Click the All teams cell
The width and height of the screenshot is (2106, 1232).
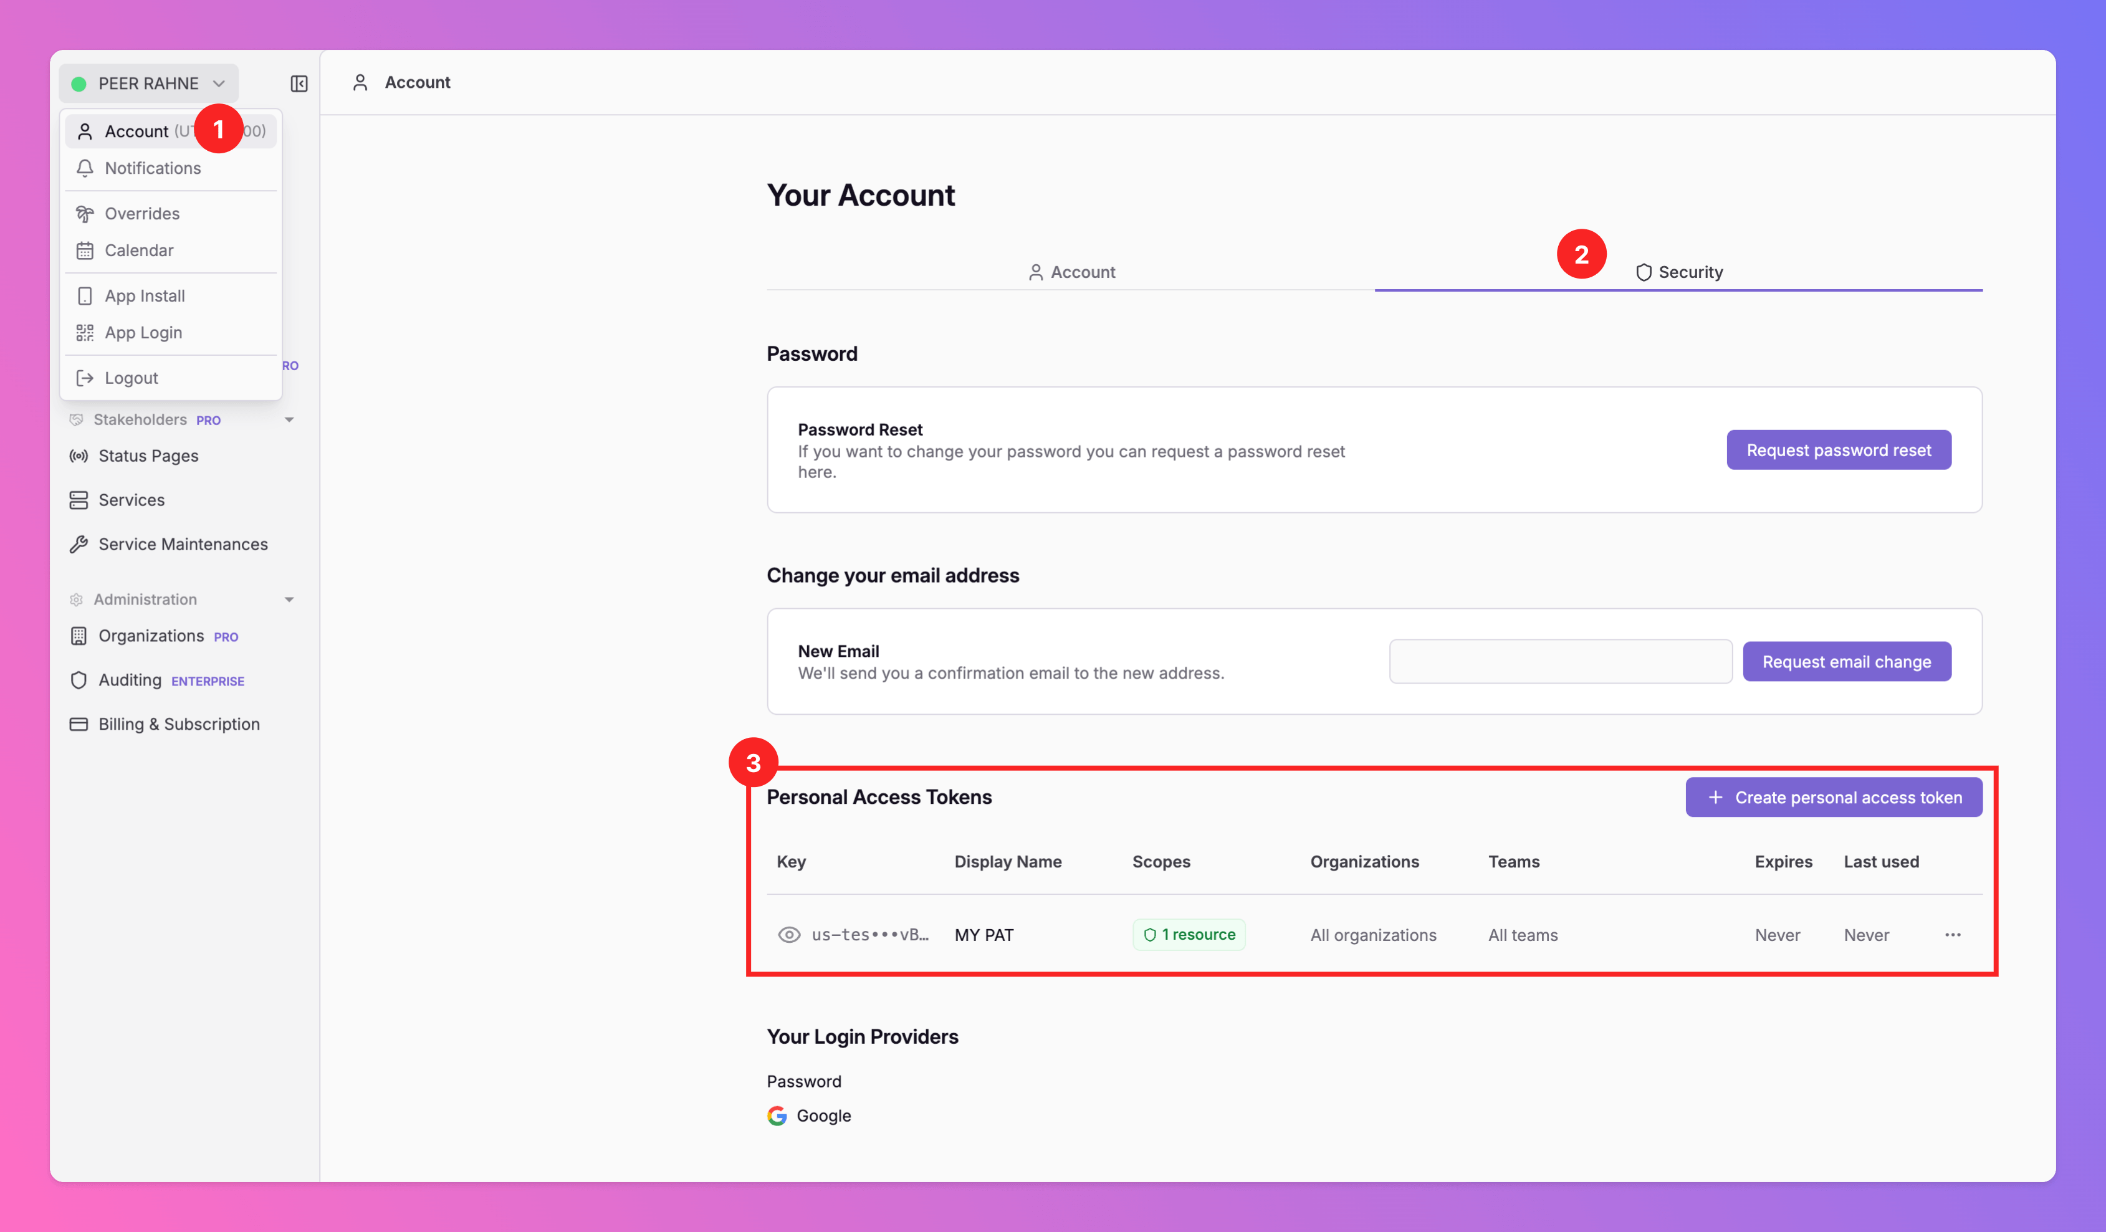pyautogui.click(x=1523, y=935)
